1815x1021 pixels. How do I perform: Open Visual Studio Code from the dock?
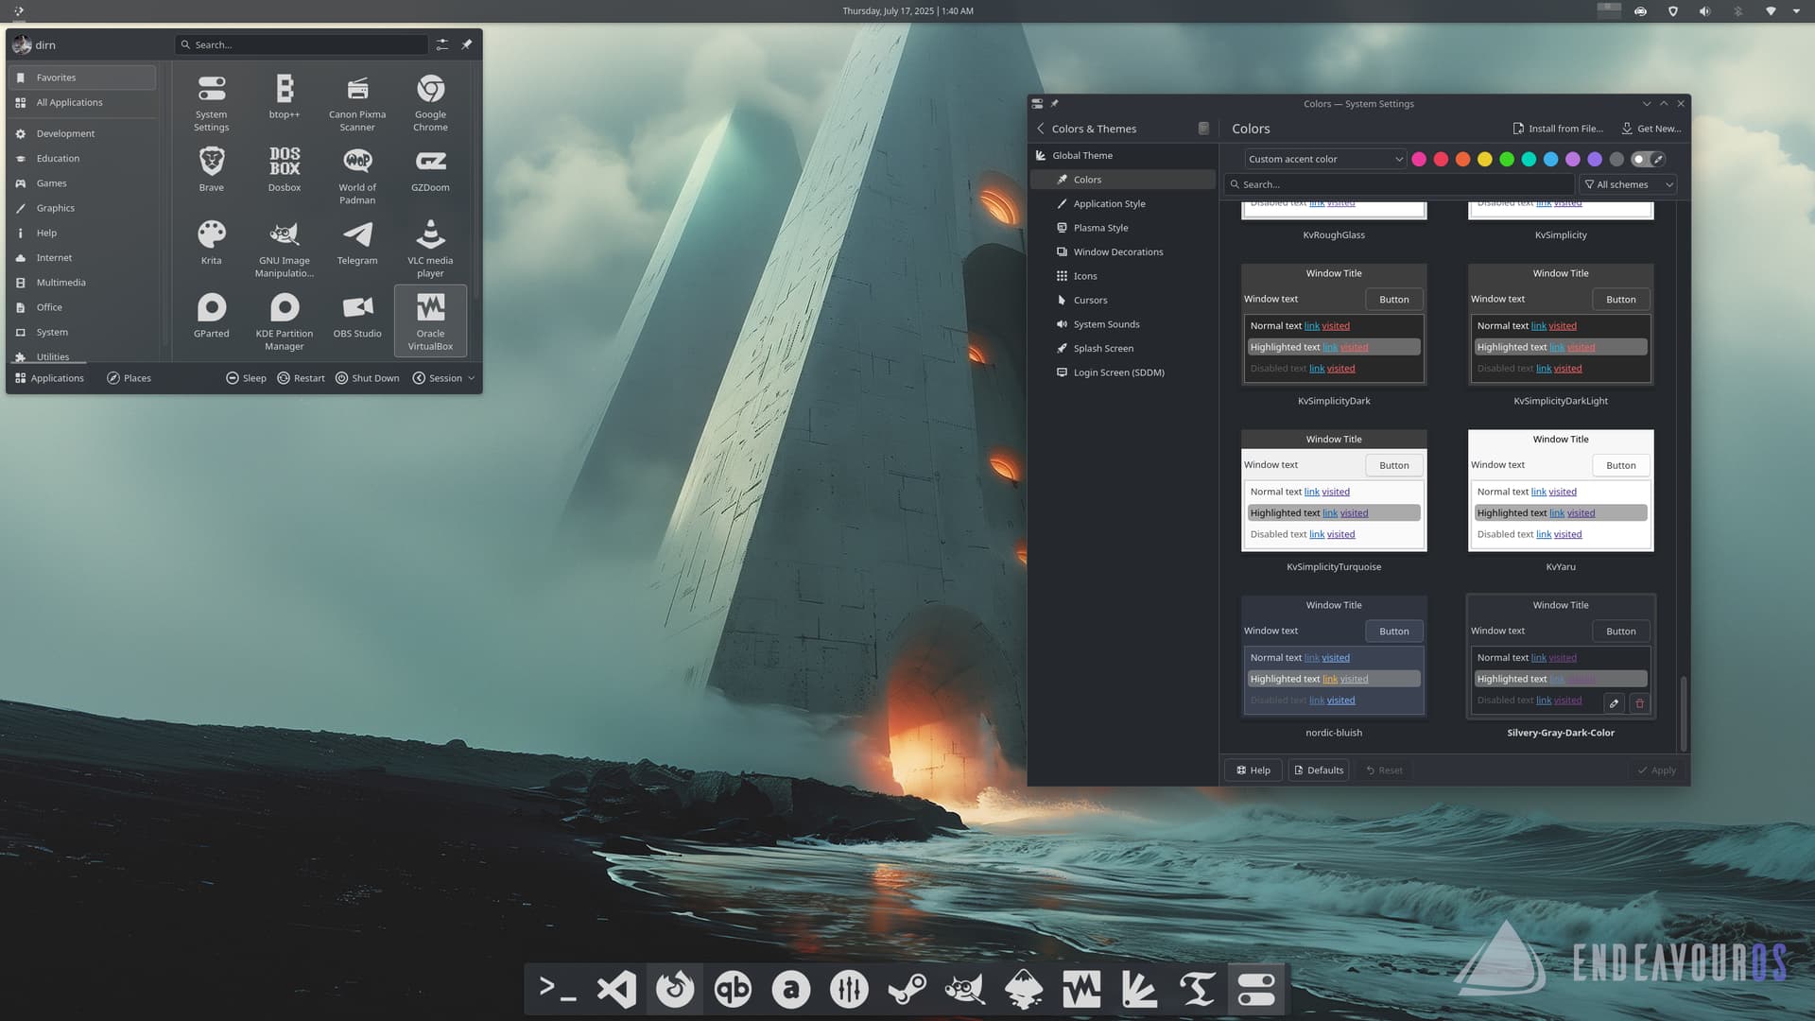tap(616, 989)
